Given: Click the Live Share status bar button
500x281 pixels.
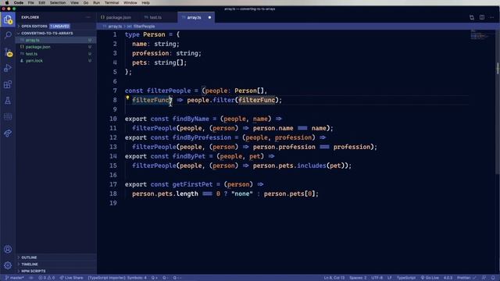Looking at the screenshot, I should tap(71, 278).
